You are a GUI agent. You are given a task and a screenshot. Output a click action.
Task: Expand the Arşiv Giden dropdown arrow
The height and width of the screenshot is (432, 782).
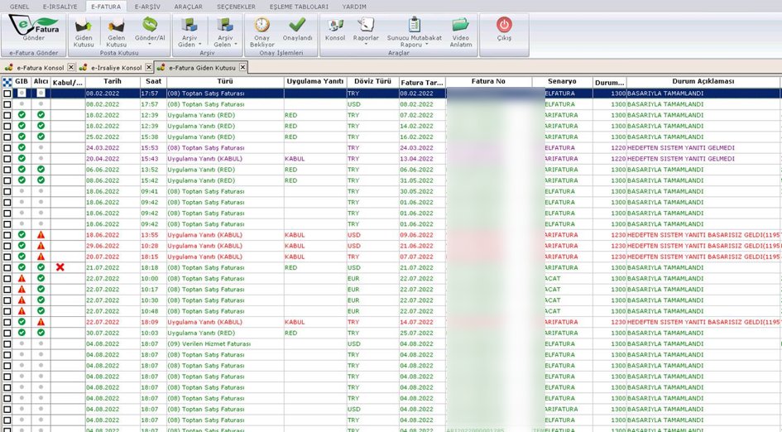(x=200, y=45)
